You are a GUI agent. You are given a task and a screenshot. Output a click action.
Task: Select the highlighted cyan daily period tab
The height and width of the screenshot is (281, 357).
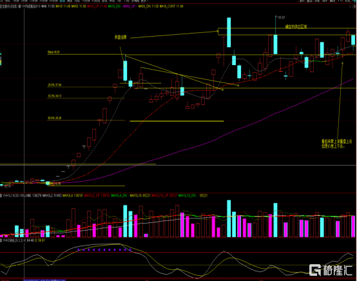coord(62,1)
